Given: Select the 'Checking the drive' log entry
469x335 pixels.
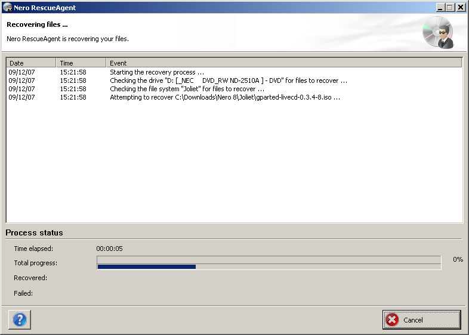Looking at the screenshot, I should click(x=234, y=80).
